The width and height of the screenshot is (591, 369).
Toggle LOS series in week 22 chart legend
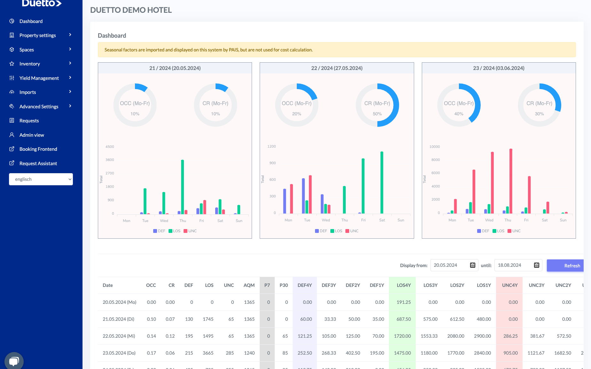point(336,231)
